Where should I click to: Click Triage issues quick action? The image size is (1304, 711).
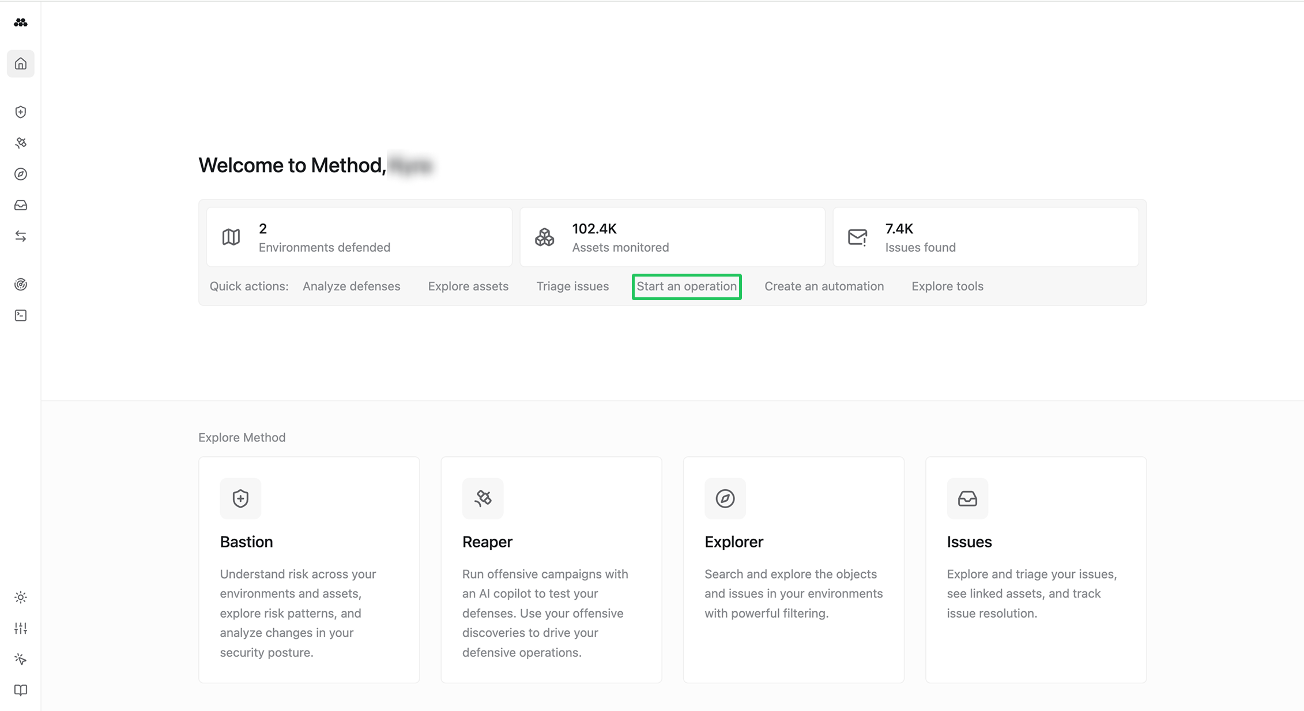click(x=572, y=286)
